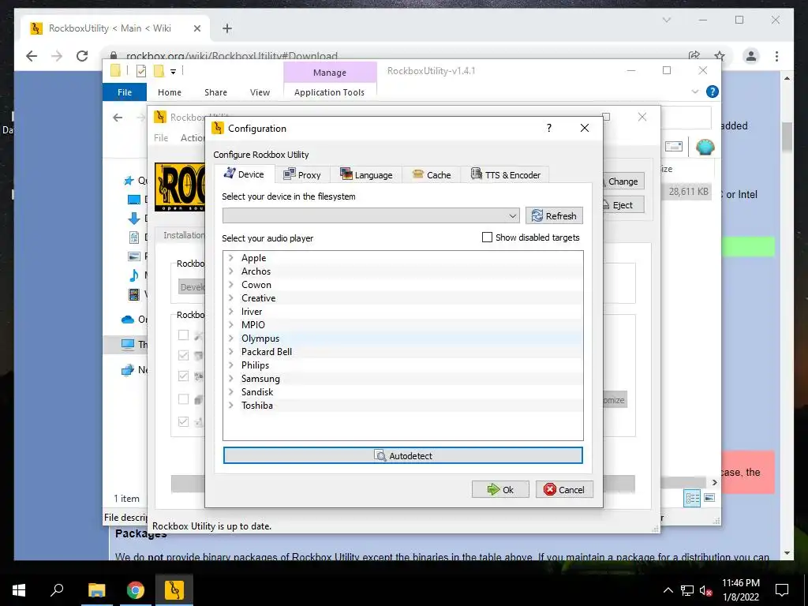Click the Change button in Rockbox Utility
Screen dimensions: 808x606
coord(623,181)
